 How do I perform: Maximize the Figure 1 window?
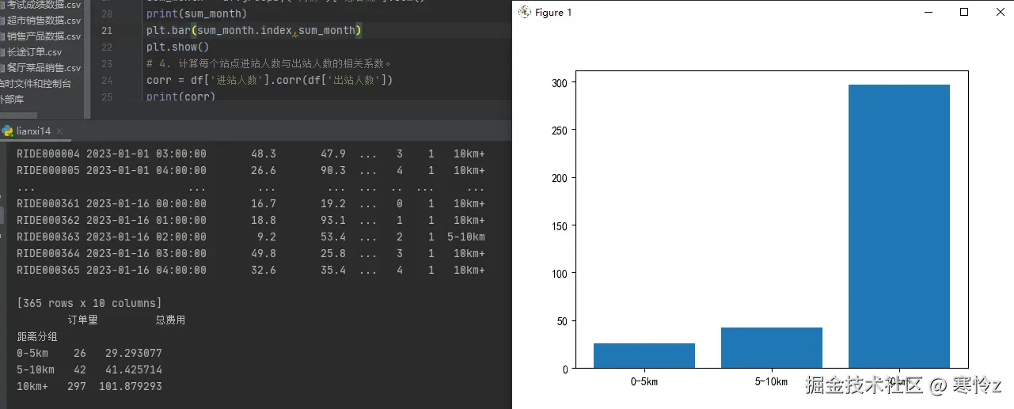[x=964, y=12]
